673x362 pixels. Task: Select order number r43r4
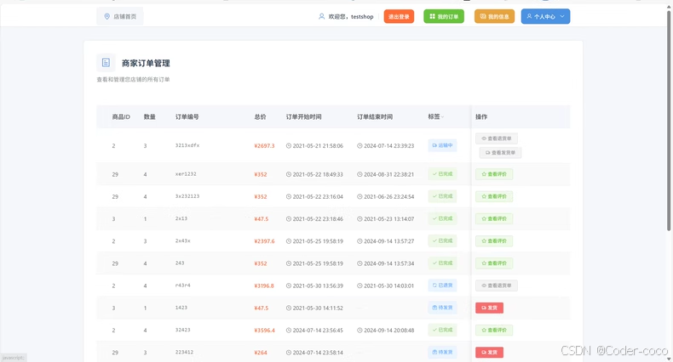[182, 285]
